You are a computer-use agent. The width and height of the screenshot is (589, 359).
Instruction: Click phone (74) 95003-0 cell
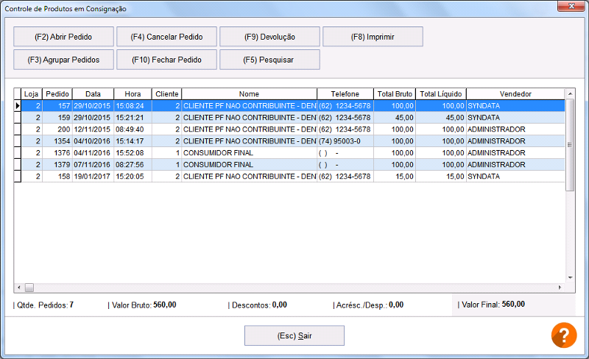pyautogui.click(x=345, y=141)
